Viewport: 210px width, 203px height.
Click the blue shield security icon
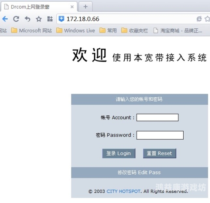point(61,19)
